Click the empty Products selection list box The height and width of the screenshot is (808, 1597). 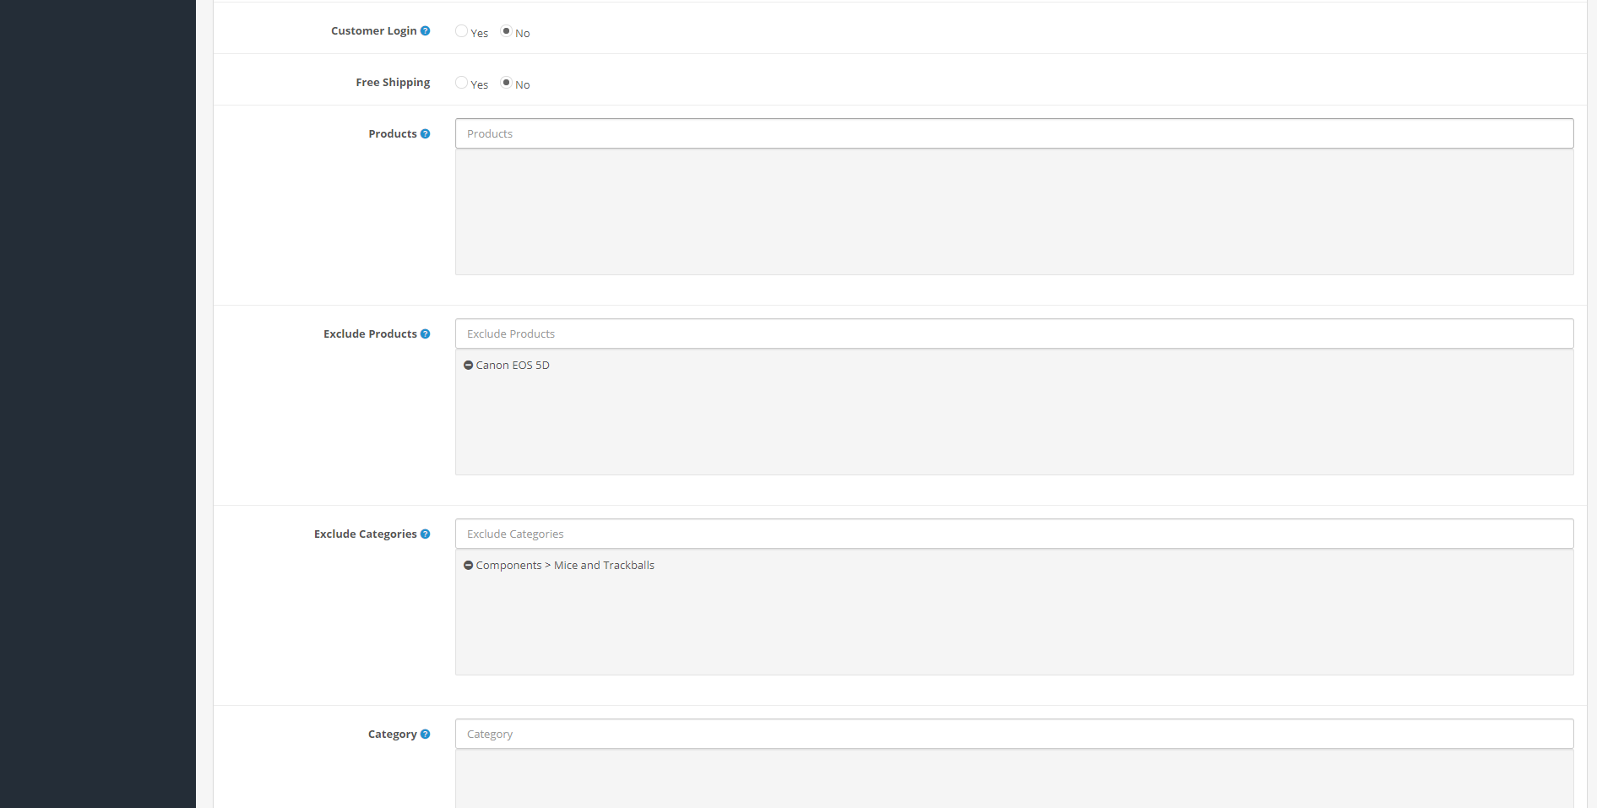tap(1013, 213)
